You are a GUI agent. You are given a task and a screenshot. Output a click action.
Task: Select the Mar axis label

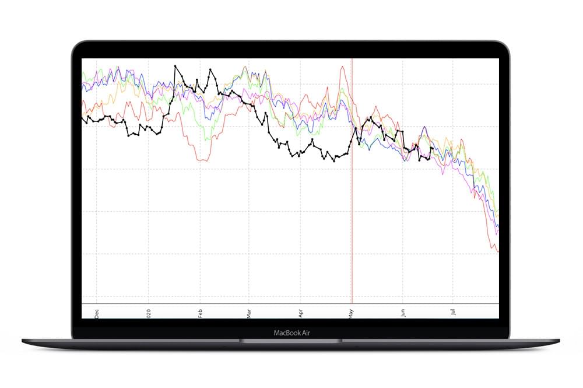[249, 312]
